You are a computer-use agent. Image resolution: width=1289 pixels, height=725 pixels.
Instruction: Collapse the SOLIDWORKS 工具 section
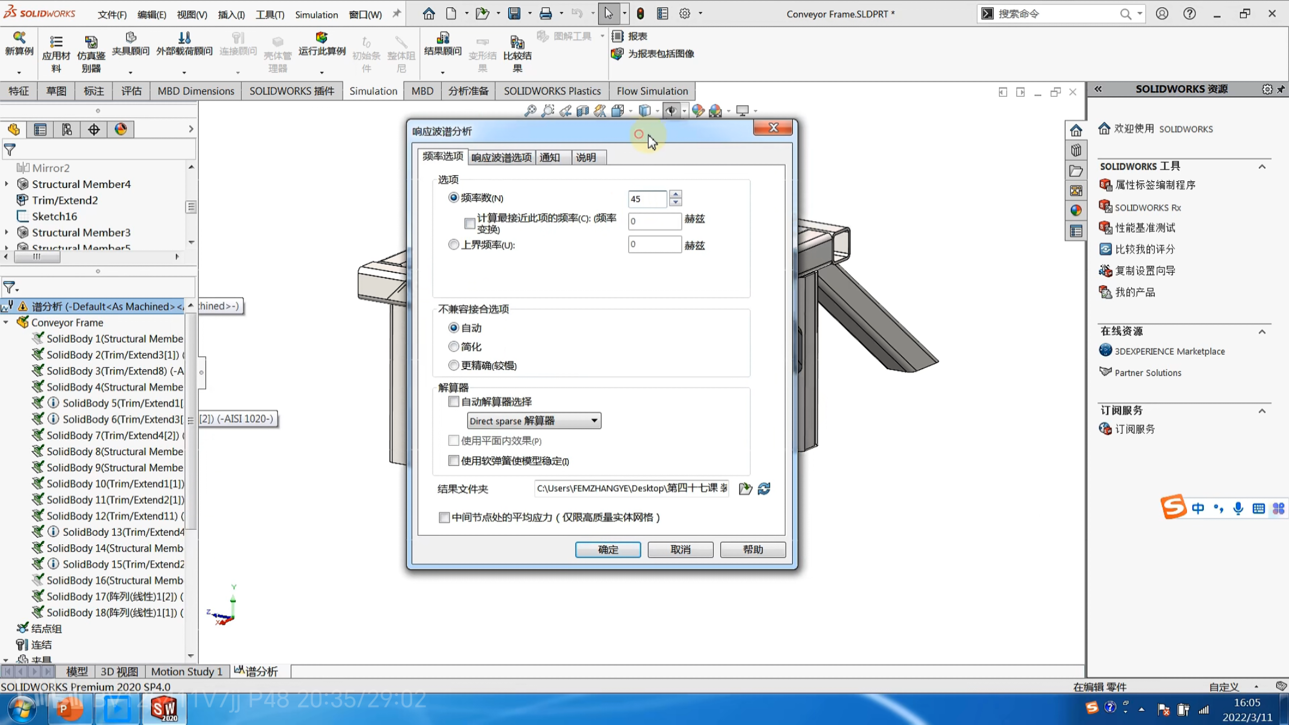pos(1262,167)
